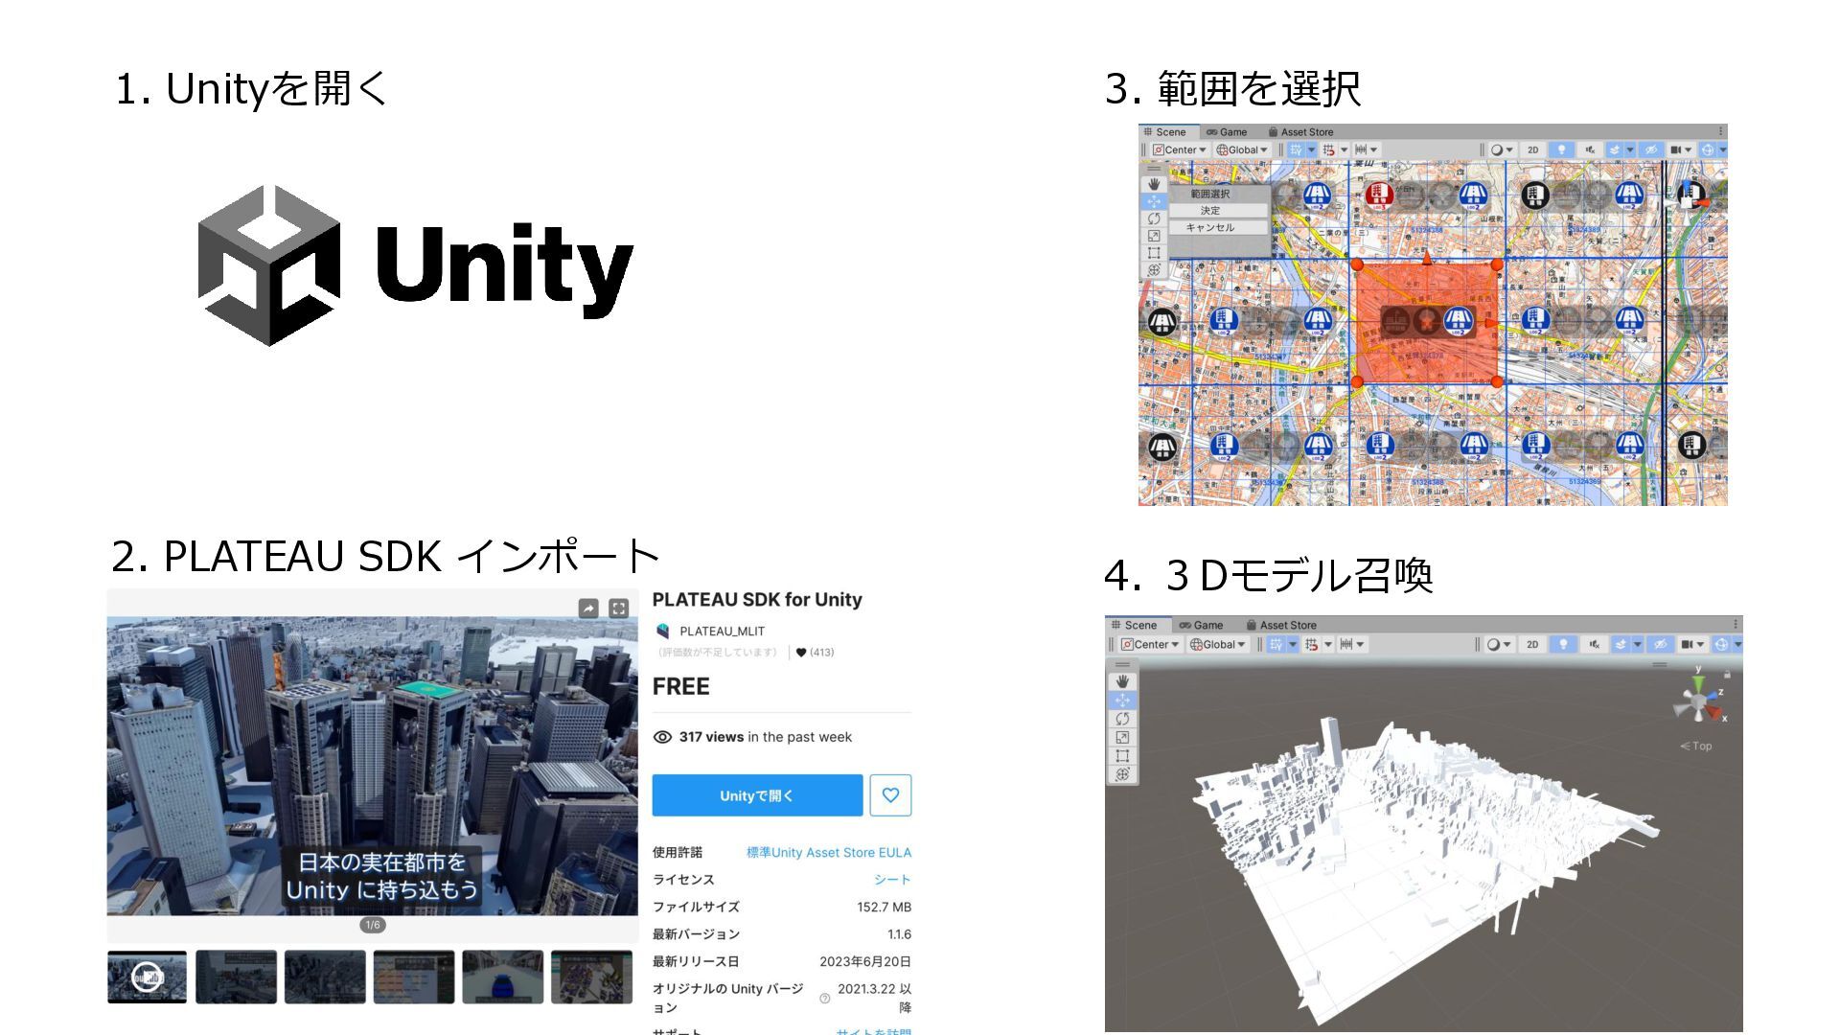Toggle 2D mode in the map Scene toolbar

click(1532, 149)
